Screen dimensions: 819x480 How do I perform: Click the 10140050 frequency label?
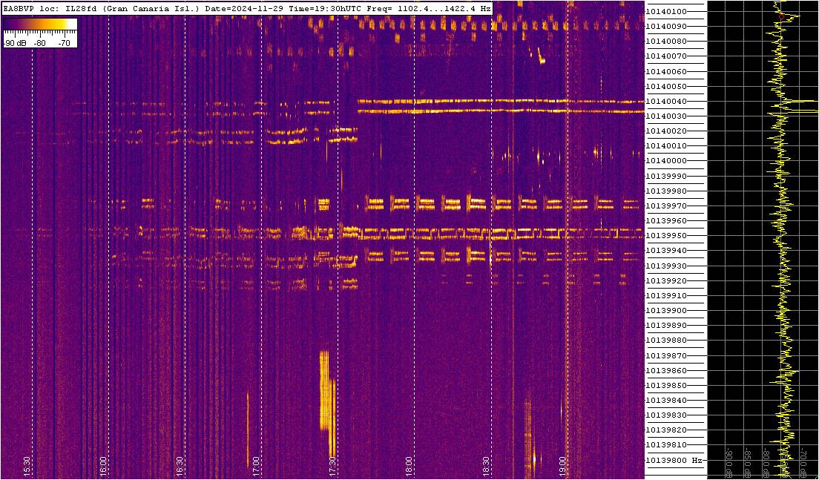point(666,86)
